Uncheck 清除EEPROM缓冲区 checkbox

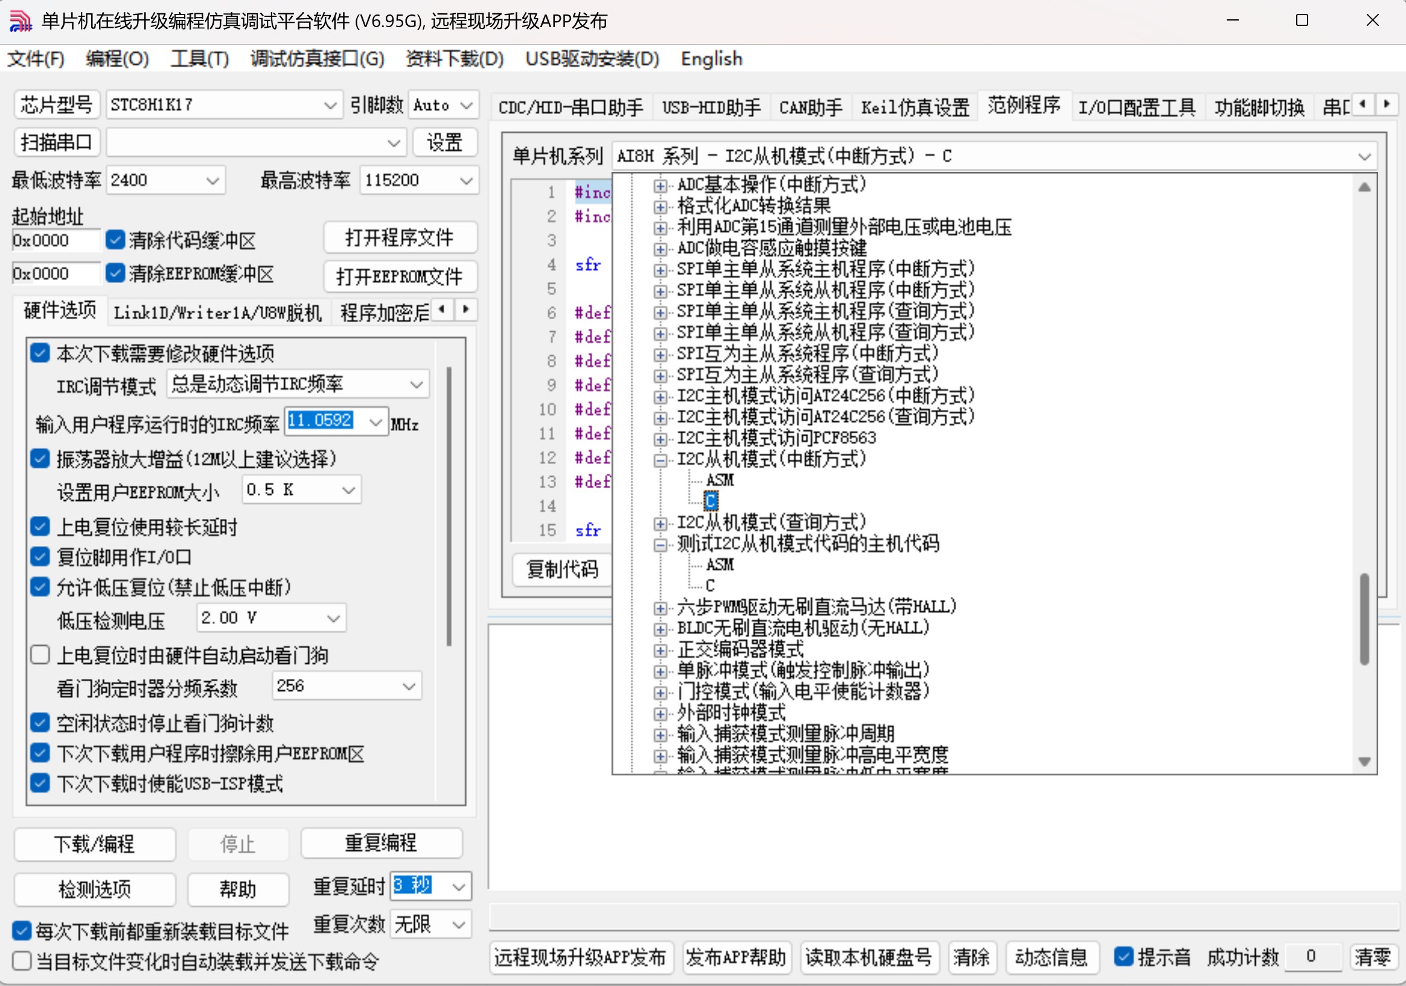pos(115,272)
